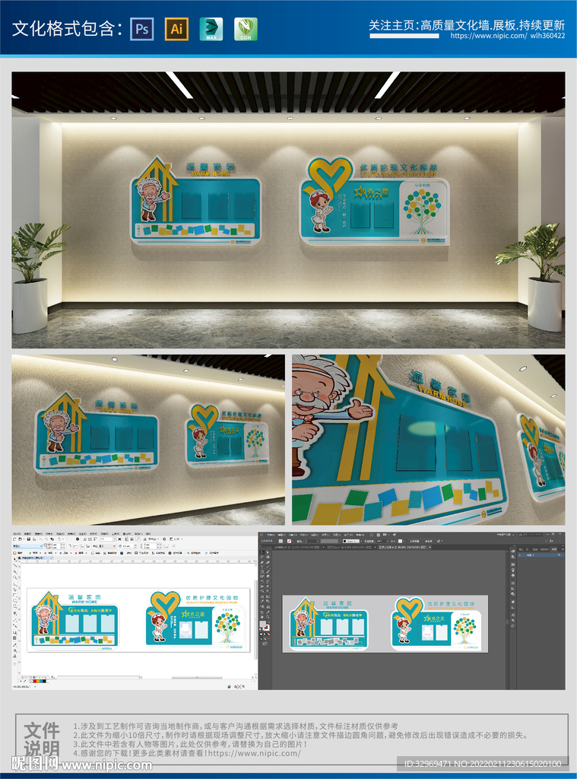Click the Save icon in CorelDRAW toolbar
The width and height of the screenshot is (577, 779).
point(29,539)
